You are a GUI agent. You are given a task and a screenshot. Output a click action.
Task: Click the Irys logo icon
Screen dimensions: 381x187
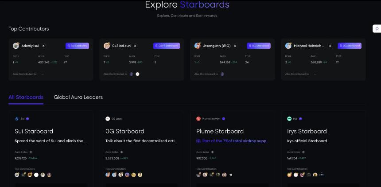click(x=289, y=119)
